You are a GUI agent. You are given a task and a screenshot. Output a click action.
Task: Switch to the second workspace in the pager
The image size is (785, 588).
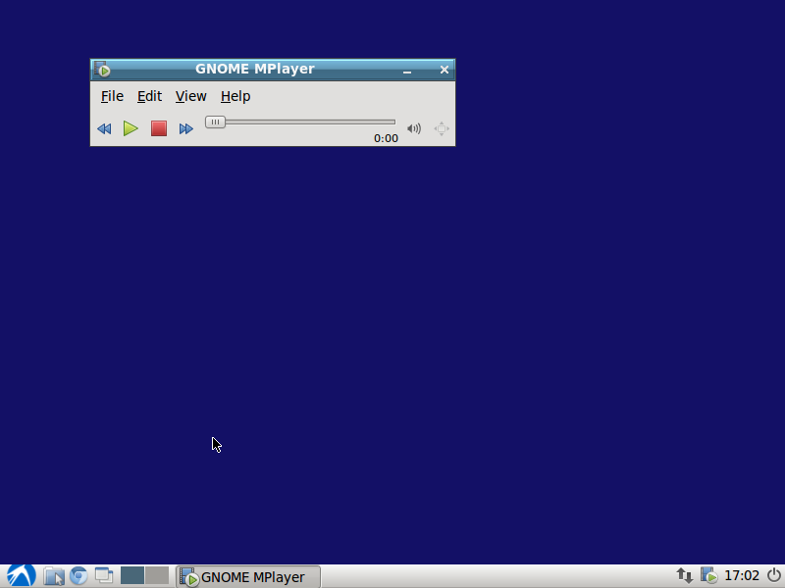pyautogui.click(x=157, y=575)
